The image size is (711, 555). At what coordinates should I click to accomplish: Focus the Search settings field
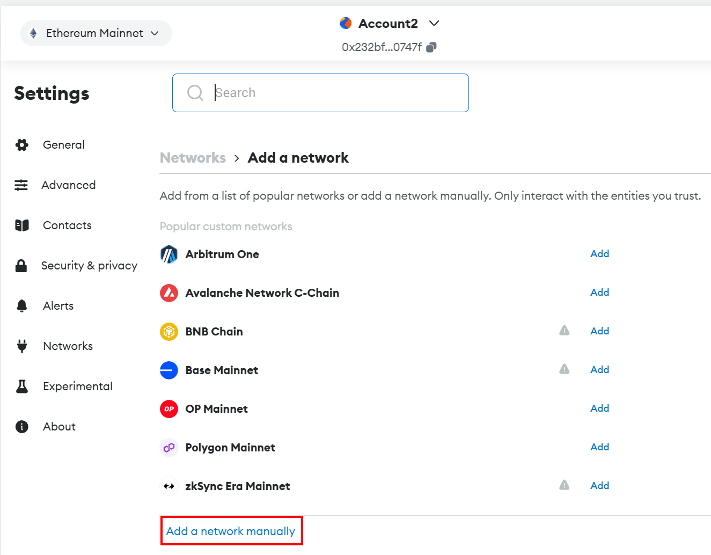pyautogui.click(x=320, y=93)
